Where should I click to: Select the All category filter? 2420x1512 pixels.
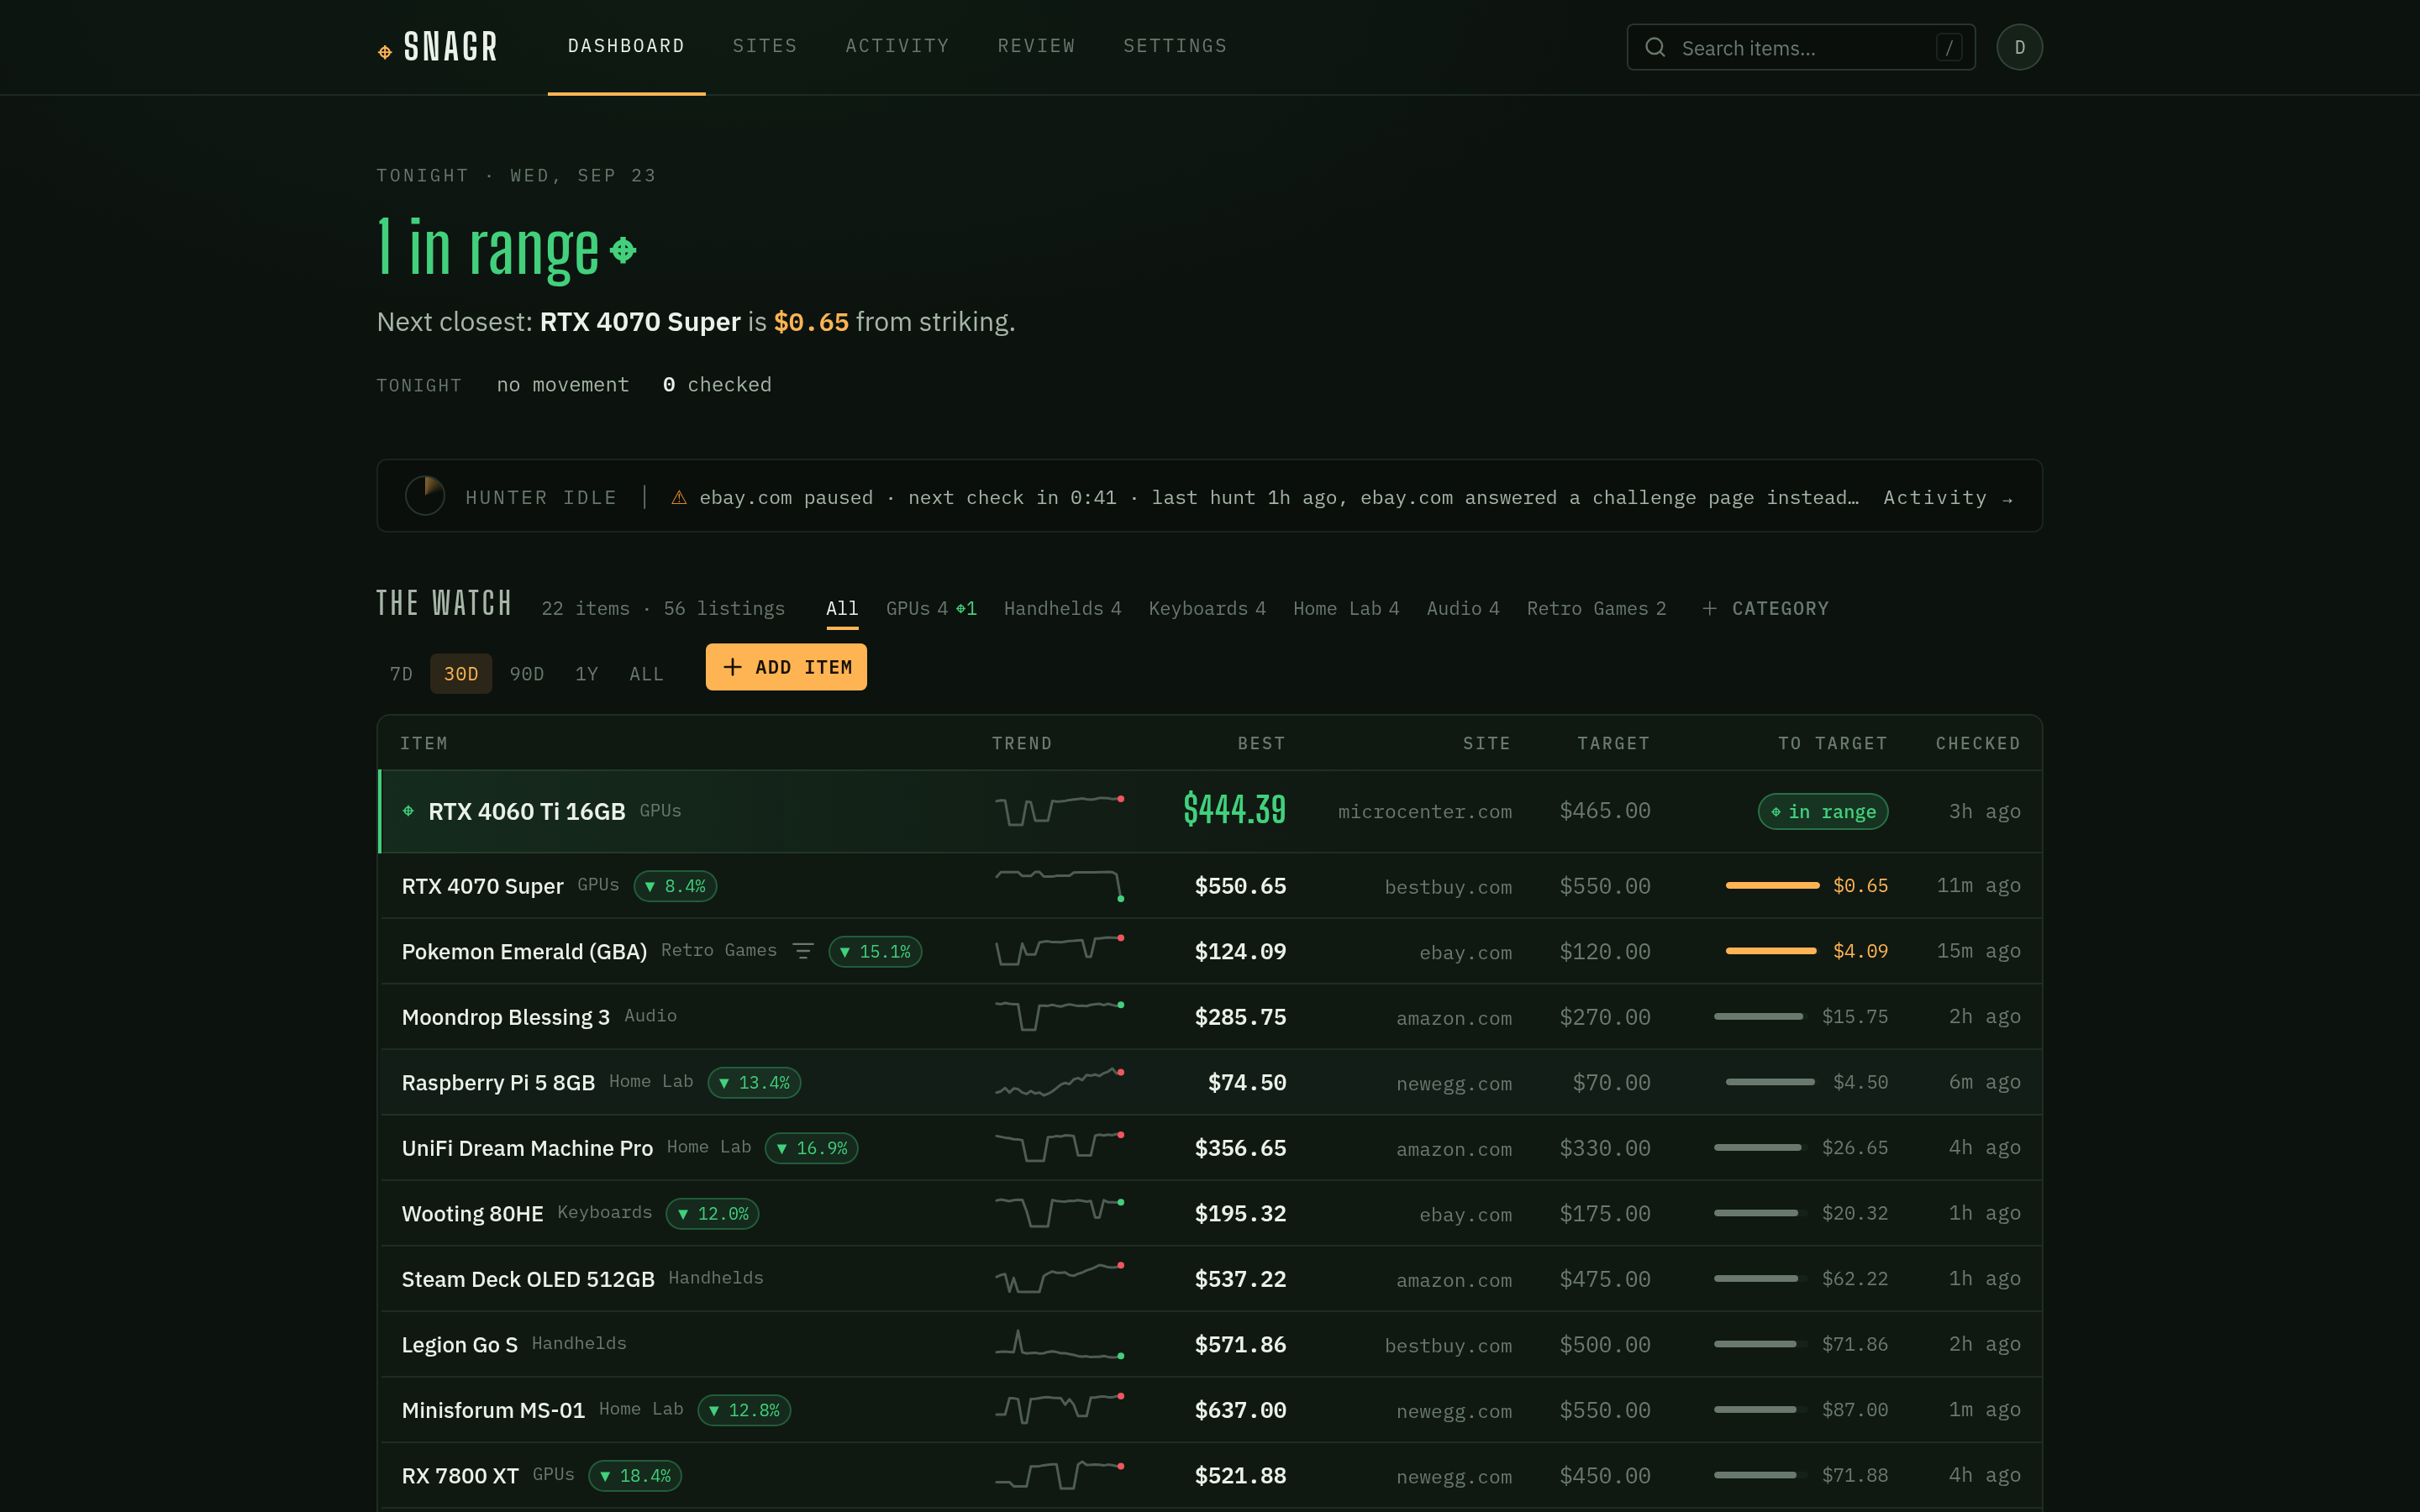842,608
